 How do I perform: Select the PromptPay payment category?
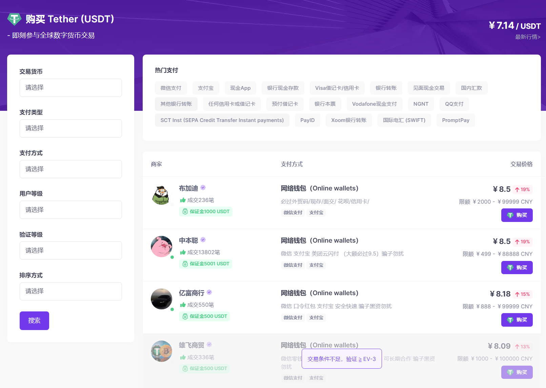(456, 120)
